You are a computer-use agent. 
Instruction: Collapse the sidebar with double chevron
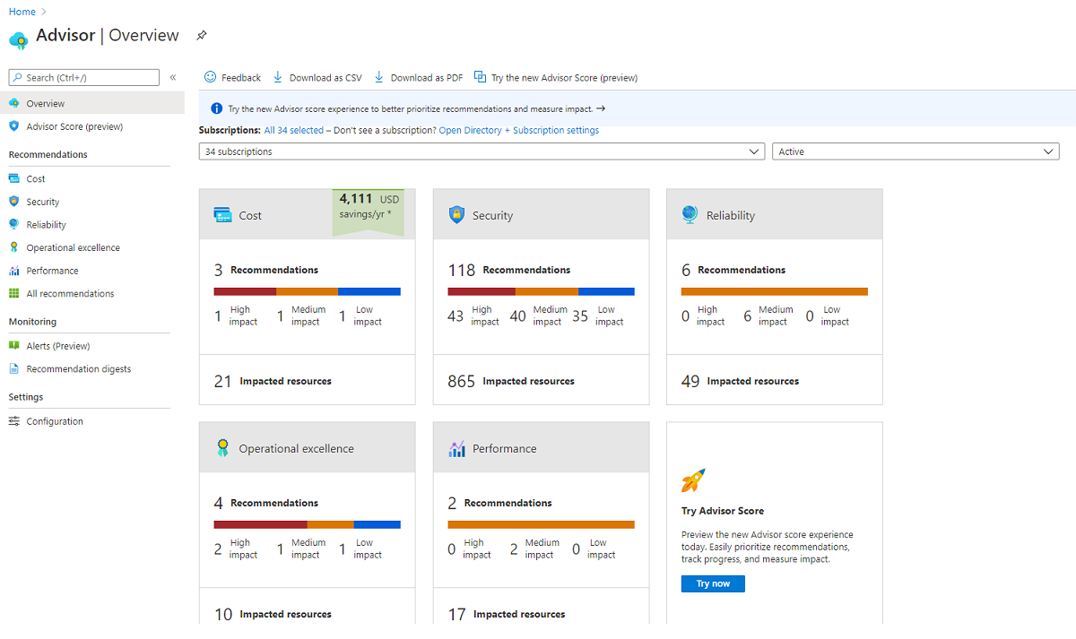[x=173, y=78]
